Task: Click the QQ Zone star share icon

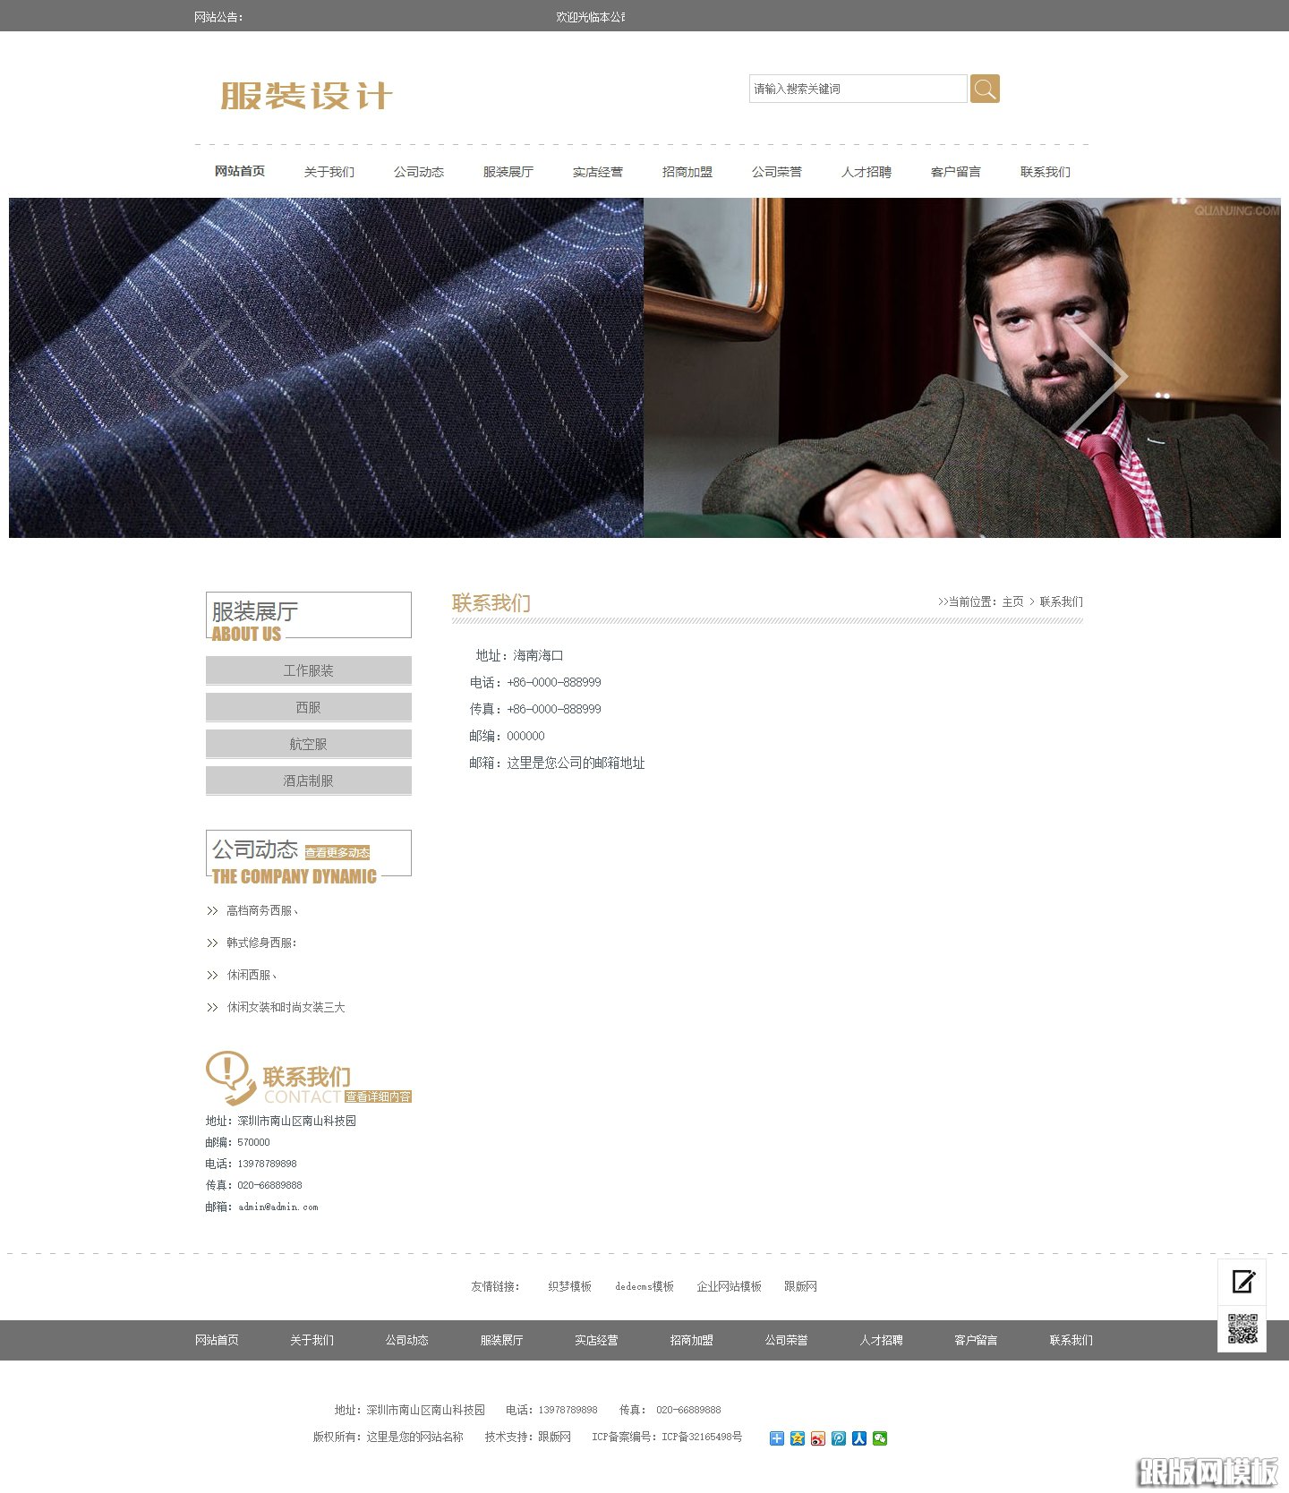Action: (798, 1438)
